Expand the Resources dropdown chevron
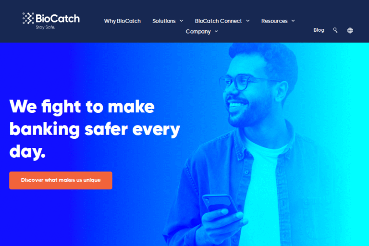This screenshot has width=369, height=246. pyautogui.click(x=293, y=21)
